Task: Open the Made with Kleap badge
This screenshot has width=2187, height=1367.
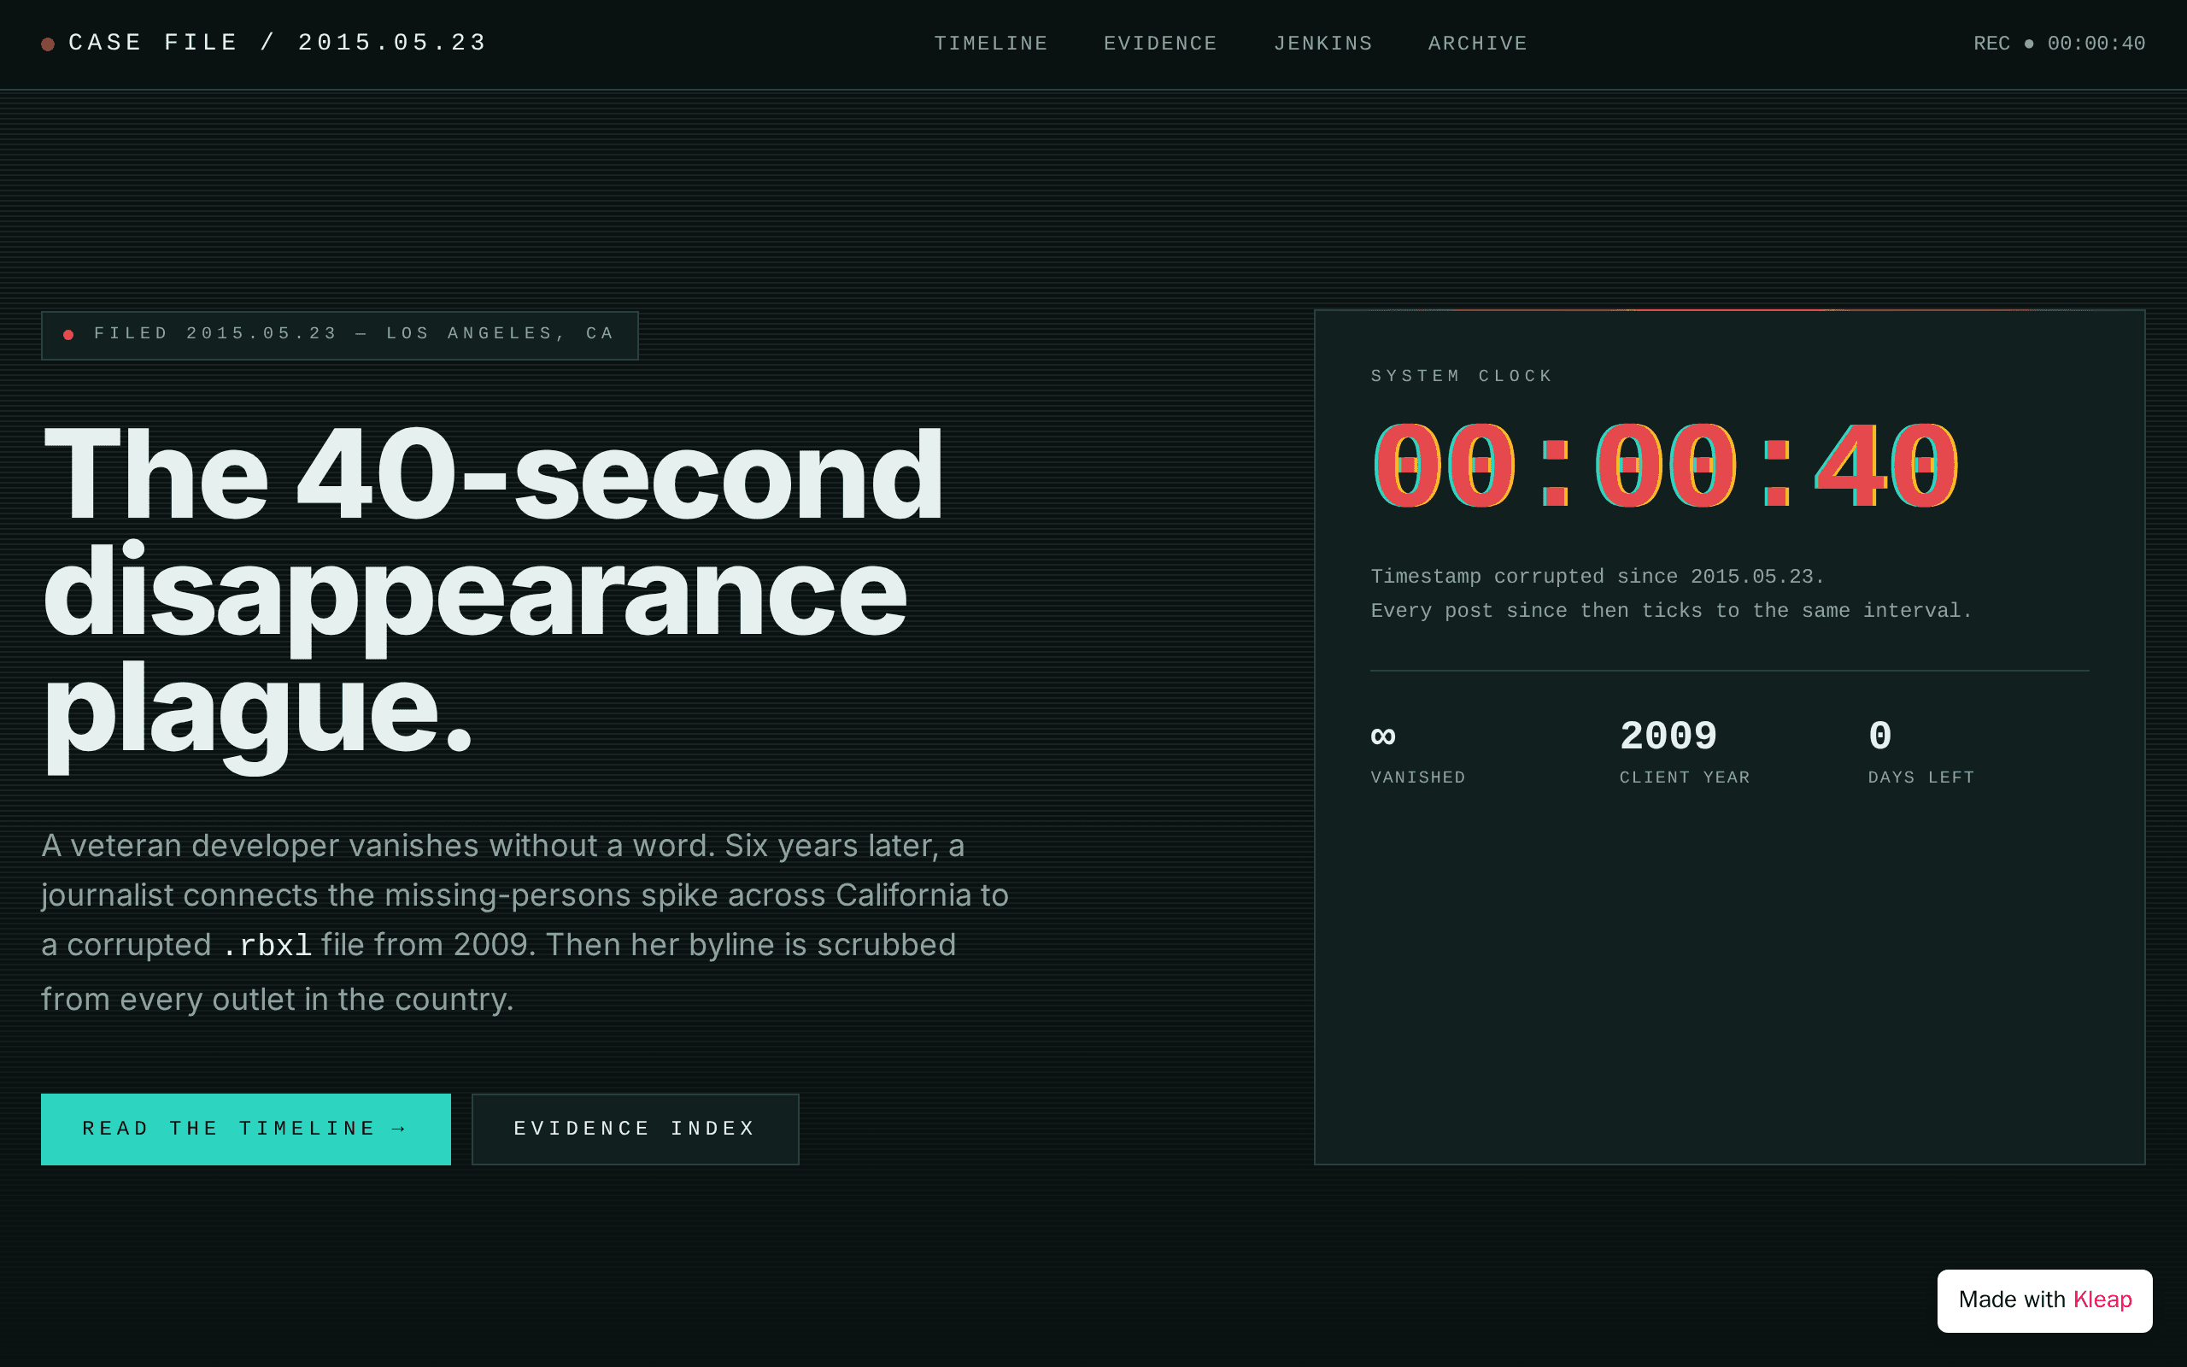Action: (2044, 1300)
